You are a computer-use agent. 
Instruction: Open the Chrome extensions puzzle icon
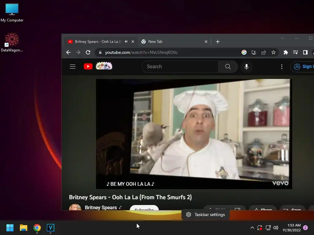[x=286, y=52]
